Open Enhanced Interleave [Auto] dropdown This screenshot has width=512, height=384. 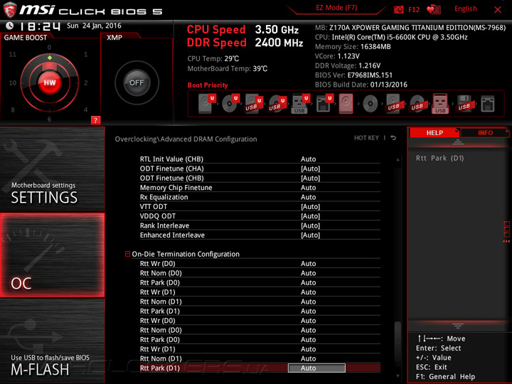click(310, 235)
